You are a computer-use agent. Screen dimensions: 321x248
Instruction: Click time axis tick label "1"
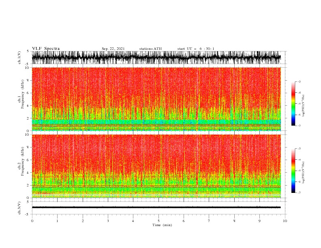(x=57, y=221)
